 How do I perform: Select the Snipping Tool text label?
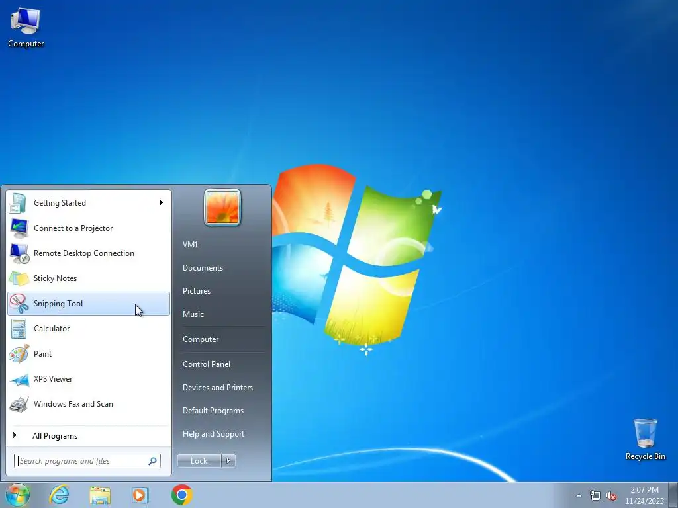[58, 304]
